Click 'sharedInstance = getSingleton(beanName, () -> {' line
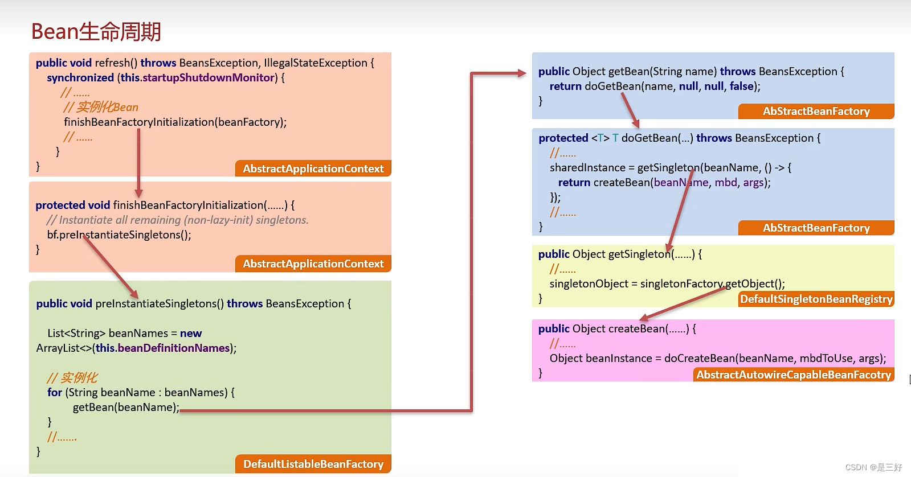 671,167
